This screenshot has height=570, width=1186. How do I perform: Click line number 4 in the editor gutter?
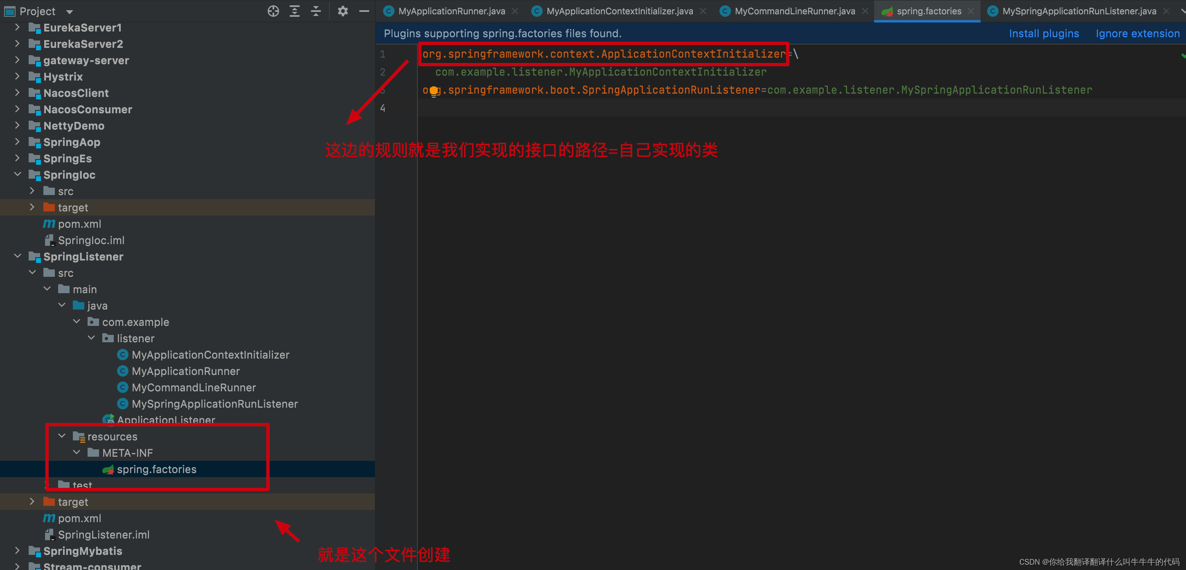[383, 108]
